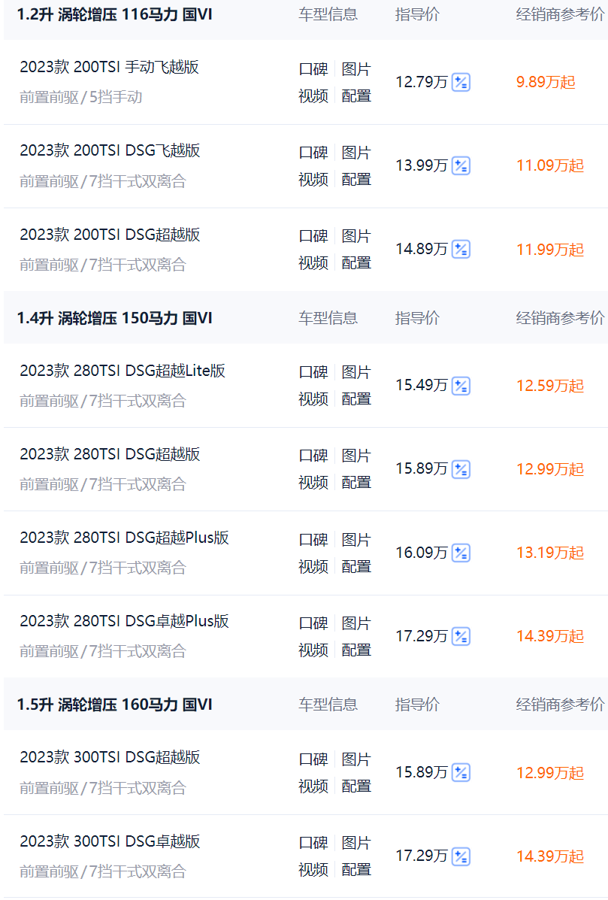Click dealer price 12.59万起

550,386
